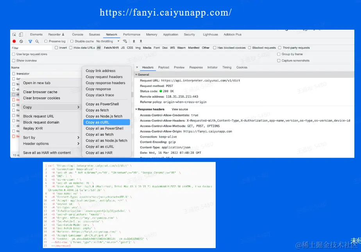Toggle Third-party requests checkbox
Image resolution: width=361 pixels, height=252 pixels.
tap(280, 48)
